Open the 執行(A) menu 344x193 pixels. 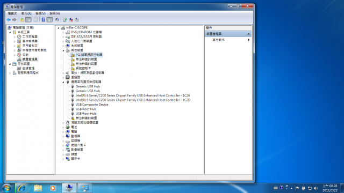pos(26,13)
